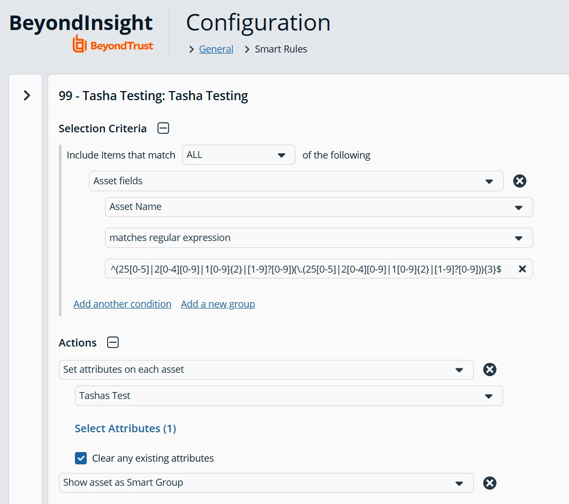Image resolution: width=569 pixels, height=504 pixels.
Task: Expand the collapsed left sidebar panel
Action: tap(27, 96)
